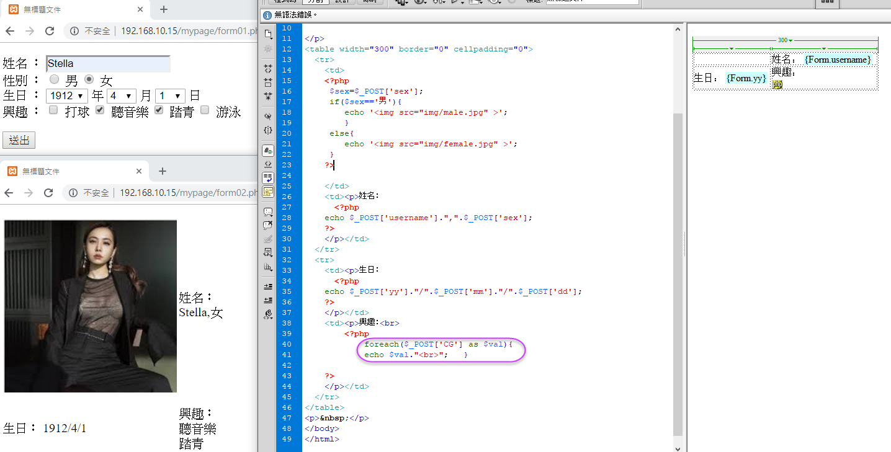Click the Collapse Full Tag icon
The image size is (891, 452).
(268, 68)
